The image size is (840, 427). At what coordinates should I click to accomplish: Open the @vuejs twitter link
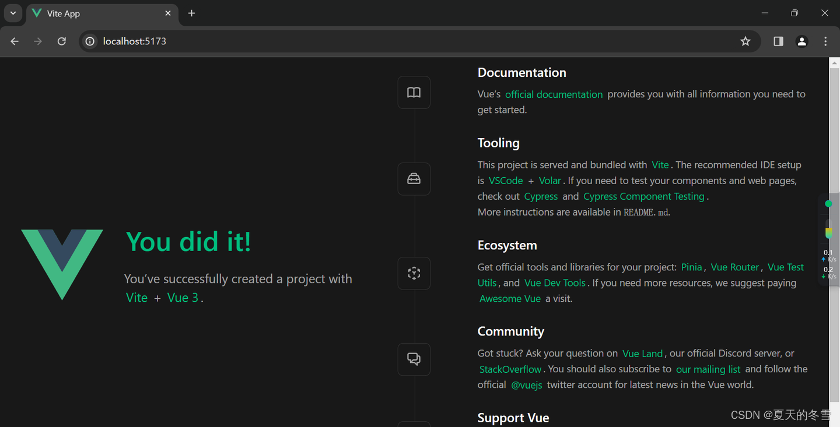(527, 385)
